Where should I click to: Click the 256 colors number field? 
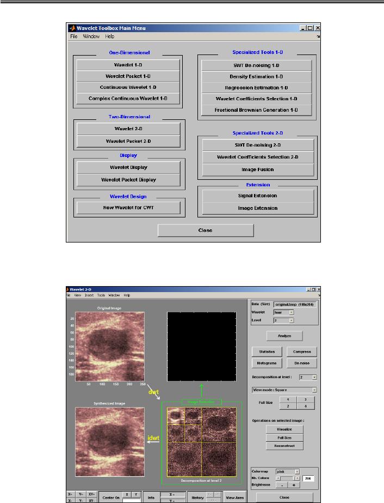309,477
